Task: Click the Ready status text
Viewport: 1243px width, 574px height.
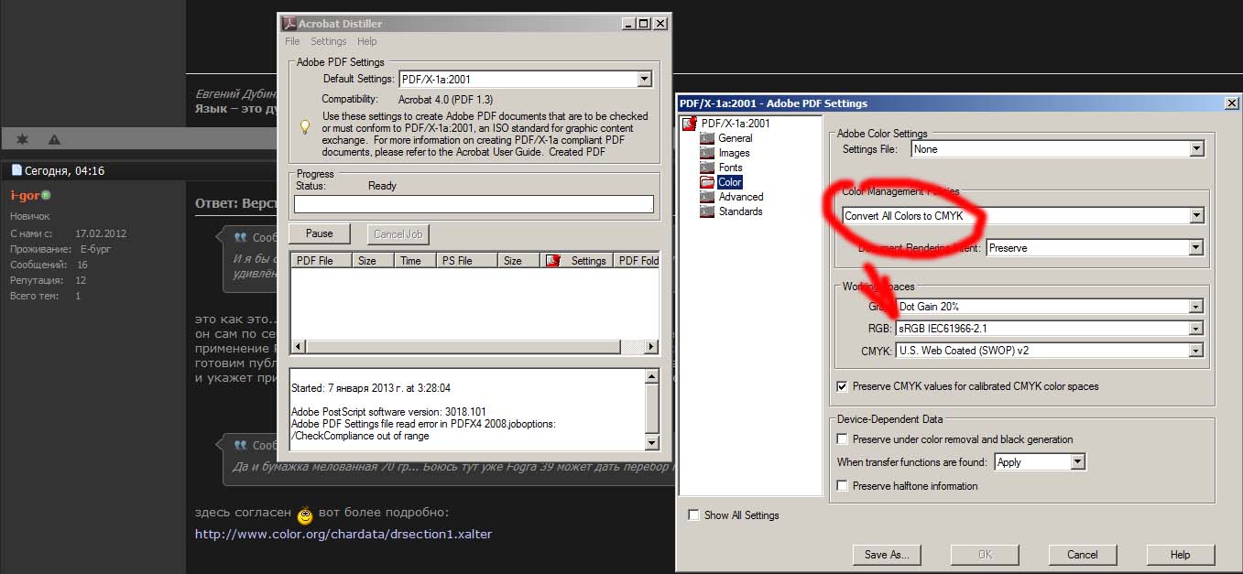Action: tap(382, 186)
